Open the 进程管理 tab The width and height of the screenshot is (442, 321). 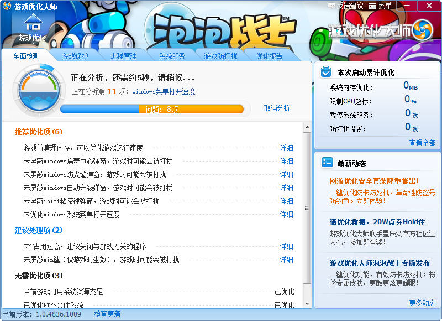(123, 56)
